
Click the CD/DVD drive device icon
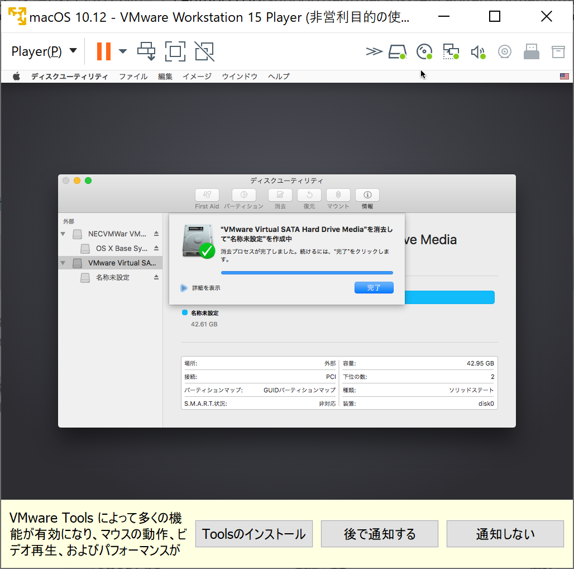424,51
